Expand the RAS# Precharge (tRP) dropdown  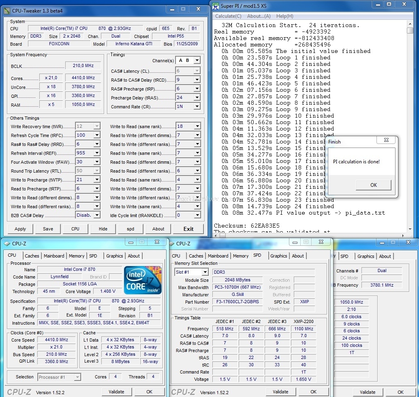point(197,89)
